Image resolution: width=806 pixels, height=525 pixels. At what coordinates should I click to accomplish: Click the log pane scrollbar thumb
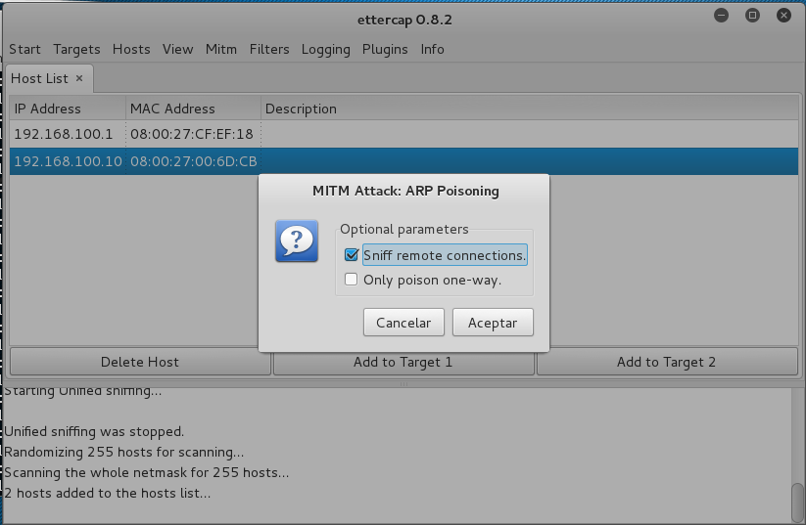[797, 502]
